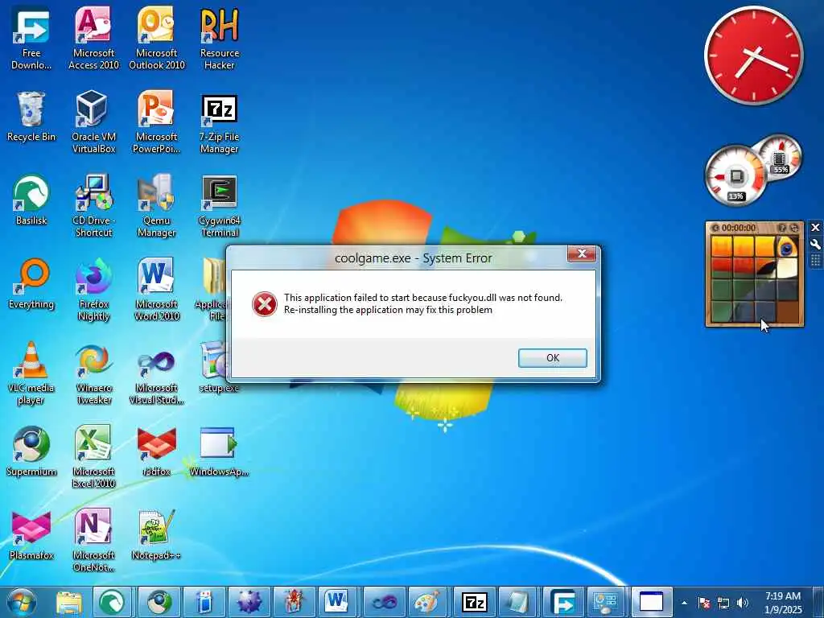This screenshot has height=618, width=824.
Task: Open the Microsoft Outlook 2010 desktop shortcut
Action: tap(157, 39)
